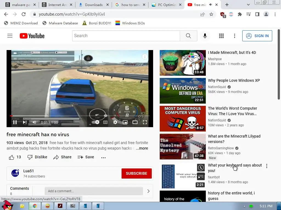Image resolution: width=281 pixels, height=210 pixels.
Task: Open Chrome three-dot menu
Action: click(x=275, y=14)
